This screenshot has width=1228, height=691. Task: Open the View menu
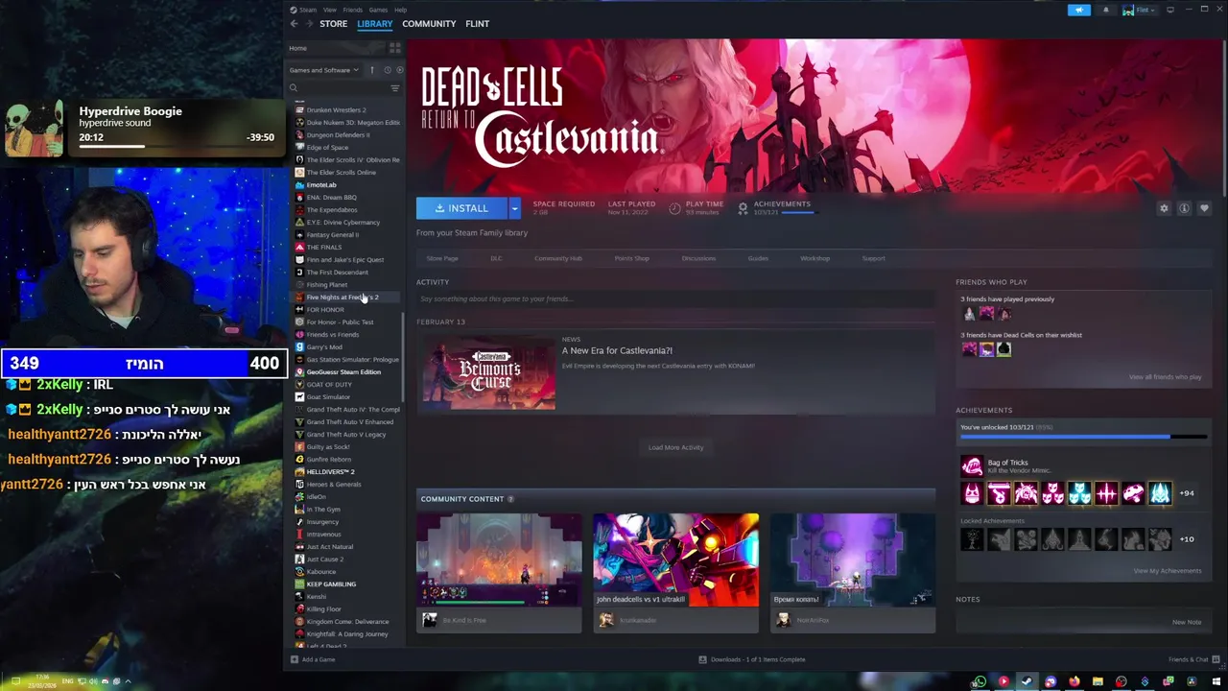329,10
